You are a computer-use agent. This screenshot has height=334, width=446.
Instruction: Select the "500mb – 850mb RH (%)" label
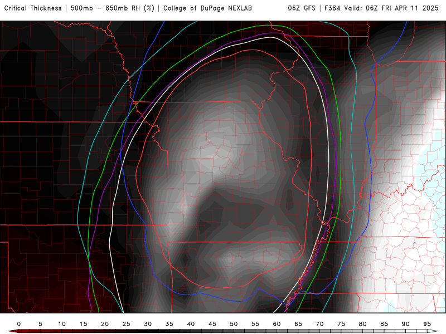pyautogui.click(x=113, y=8)
